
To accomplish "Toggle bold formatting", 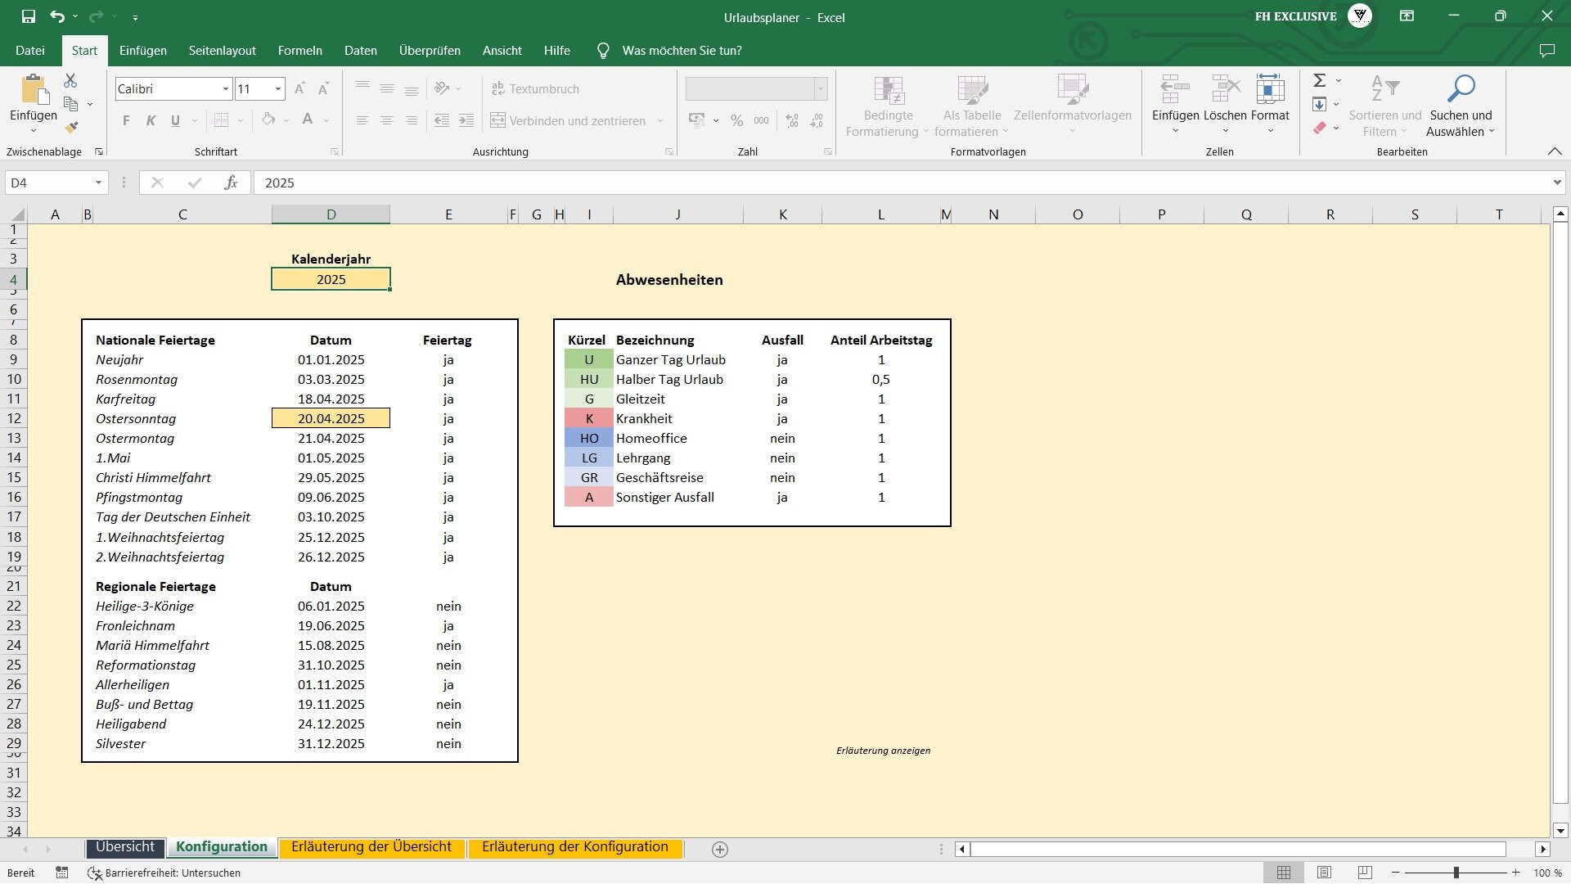I will 126,120.
